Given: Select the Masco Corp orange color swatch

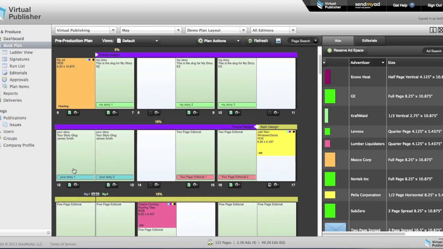Looking at the screenshot, I should tap(330, 160).
